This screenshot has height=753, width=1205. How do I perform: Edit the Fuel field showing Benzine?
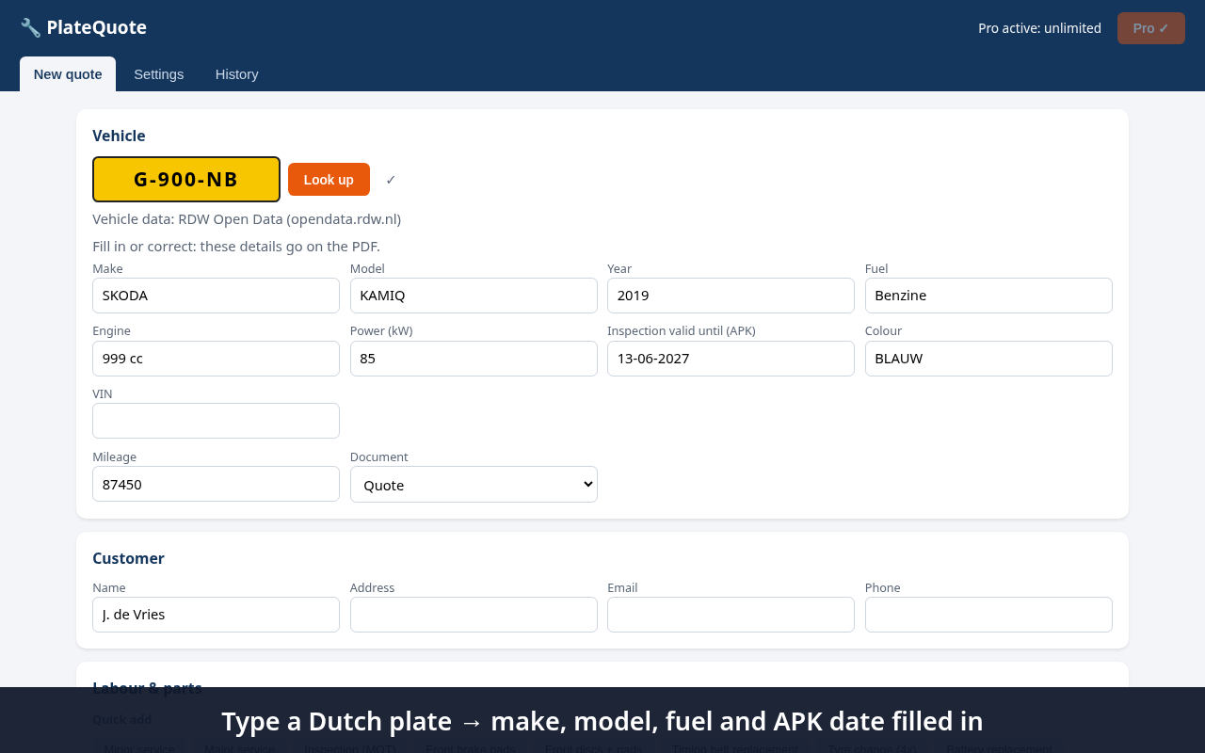pos(988,296)
